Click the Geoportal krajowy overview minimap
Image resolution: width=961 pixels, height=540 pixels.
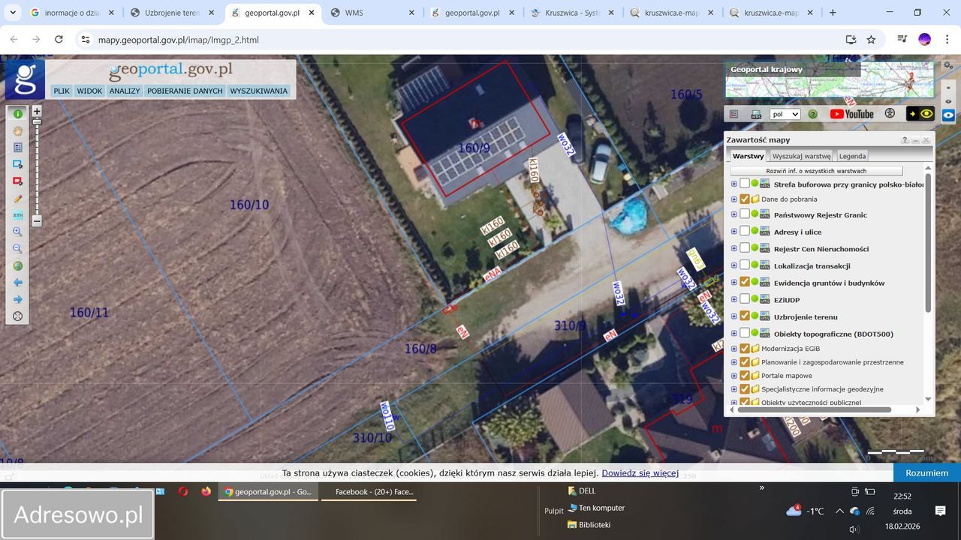830,79
